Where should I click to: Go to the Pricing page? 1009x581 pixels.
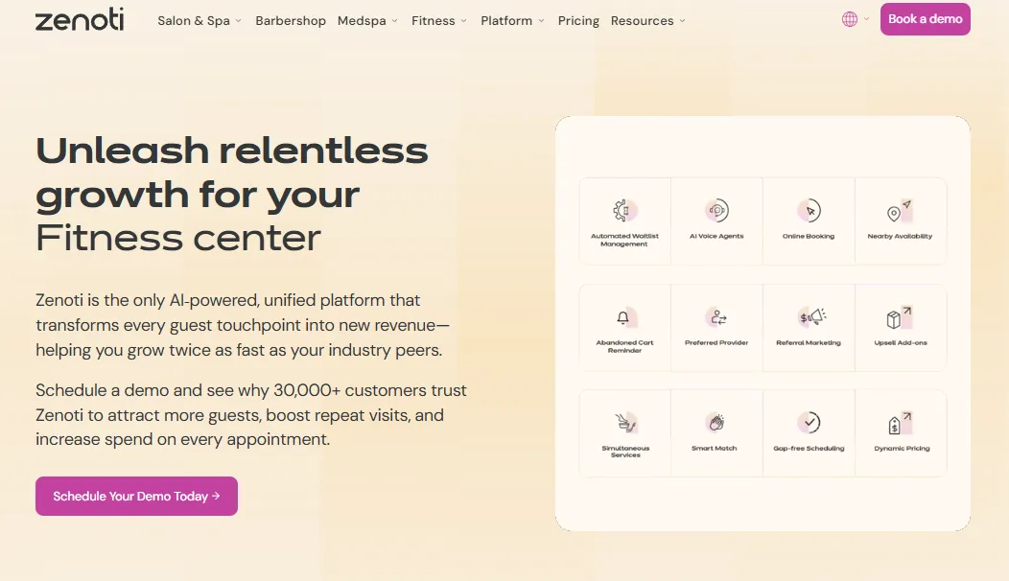pyautogui.click(x=578, y=21)
